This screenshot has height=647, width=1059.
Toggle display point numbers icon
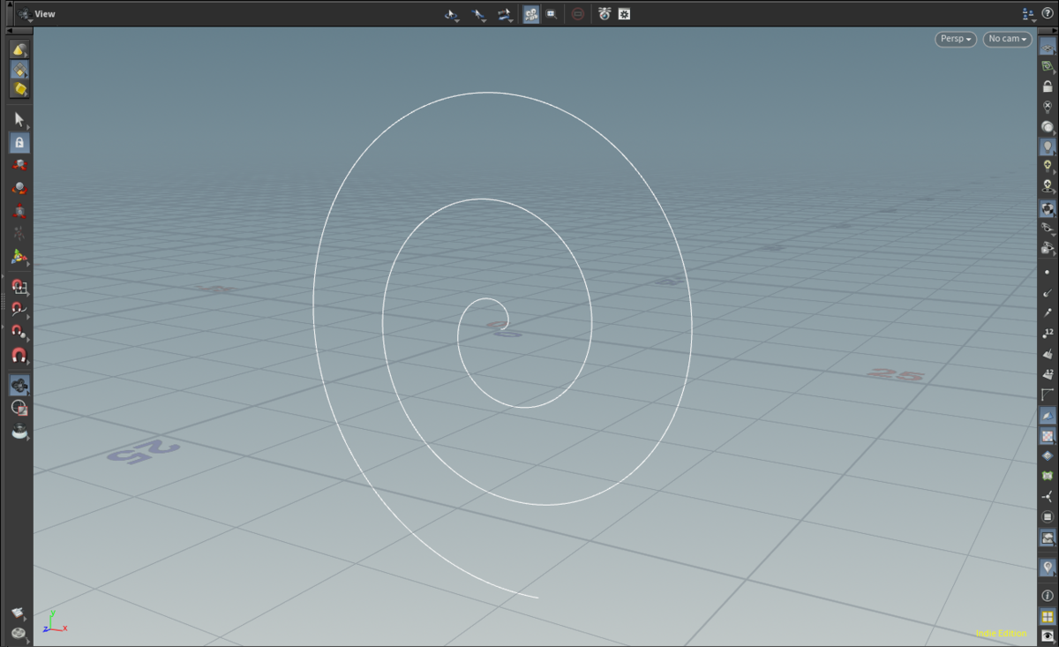pyautogui.click(x=1048, y=334)
